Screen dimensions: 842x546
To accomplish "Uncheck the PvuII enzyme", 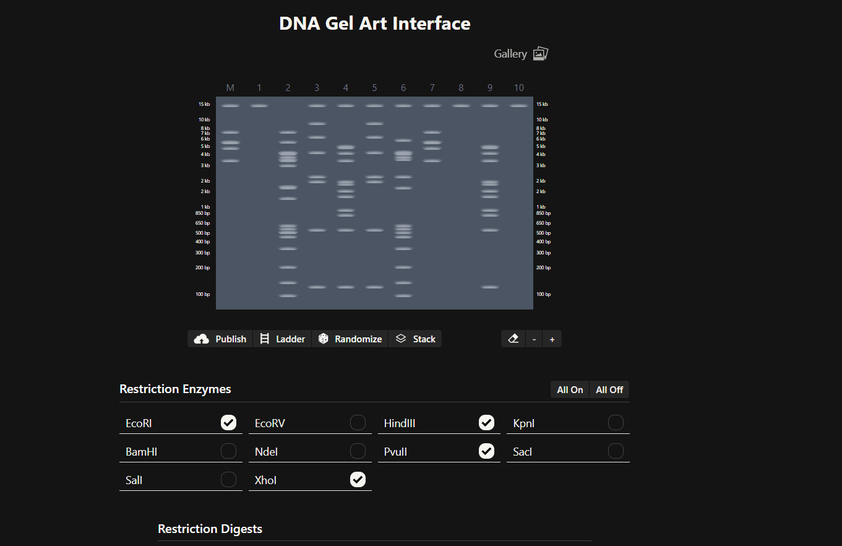I will [486, 451].
